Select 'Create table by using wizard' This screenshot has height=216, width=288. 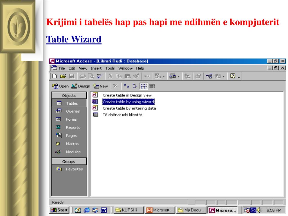pyautogui.click(x=128, y=102)
